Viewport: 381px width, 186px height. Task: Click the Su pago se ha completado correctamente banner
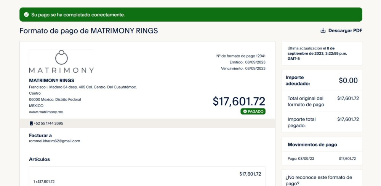191,14
